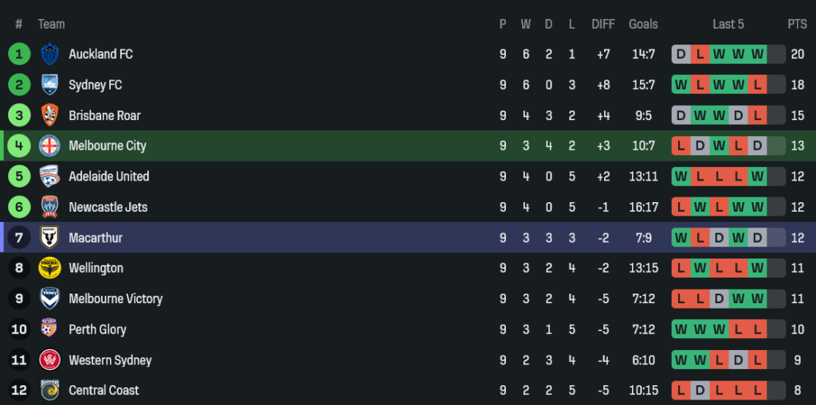The width and height of the screenshot is (816, 405).
Task: Click Auckland FC's first draw result badge
Action: point(681,54)
